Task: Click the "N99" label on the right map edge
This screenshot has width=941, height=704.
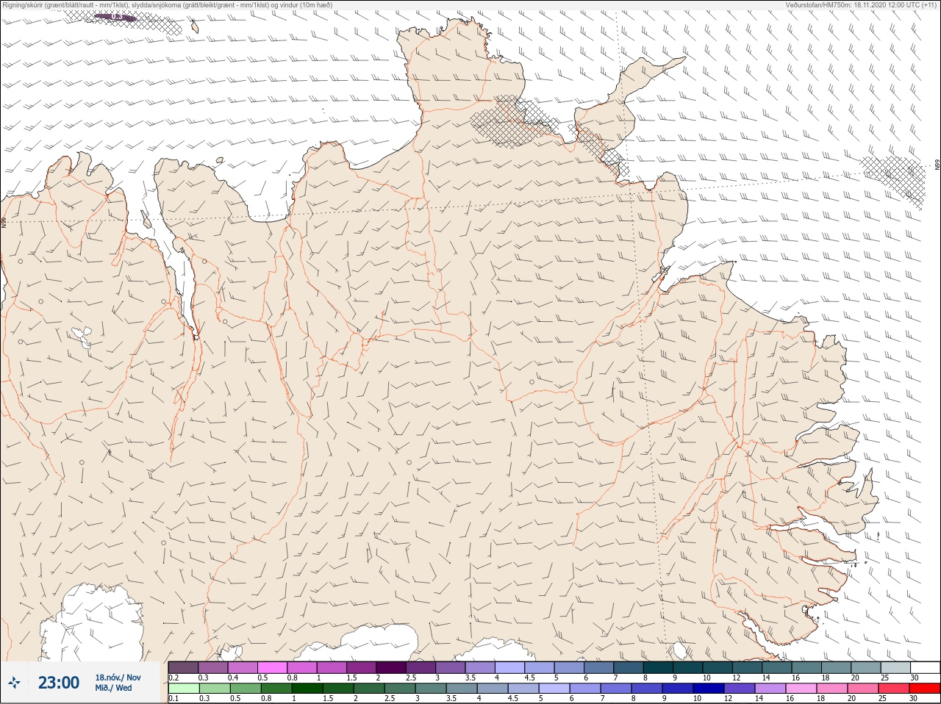Action: pyautogui.click(x=937, y=165)
